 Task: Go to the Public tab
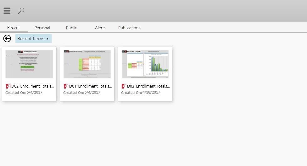pyautogui.click(x=71, y=28)
